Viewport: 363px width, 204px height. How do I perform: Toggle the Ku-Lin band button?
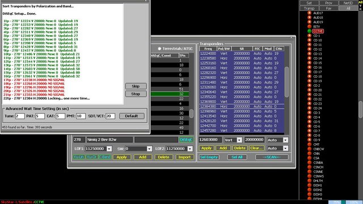point(79,157)
